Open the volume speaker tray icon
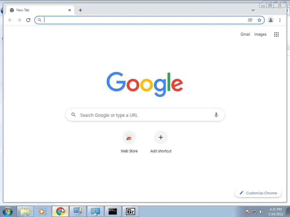Image resolution: width=290 pixels, height=217 pixels. [x=261, y=212]
